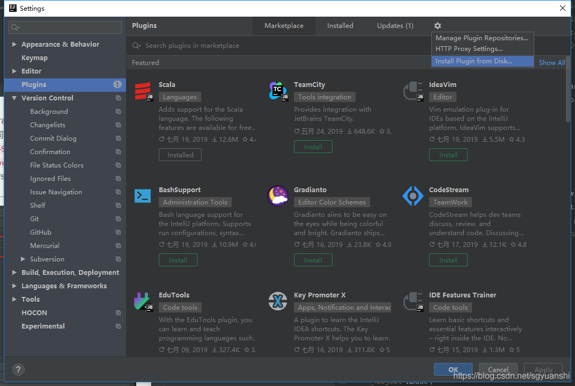Click the TeamCity plugin icon
The image size is (575, 386).
click(277, 90)
